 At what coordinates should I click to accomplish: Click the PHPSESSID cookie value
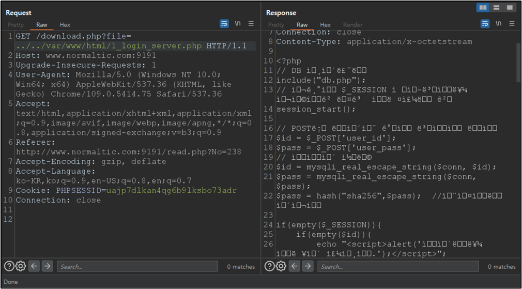tap(172, 190)
